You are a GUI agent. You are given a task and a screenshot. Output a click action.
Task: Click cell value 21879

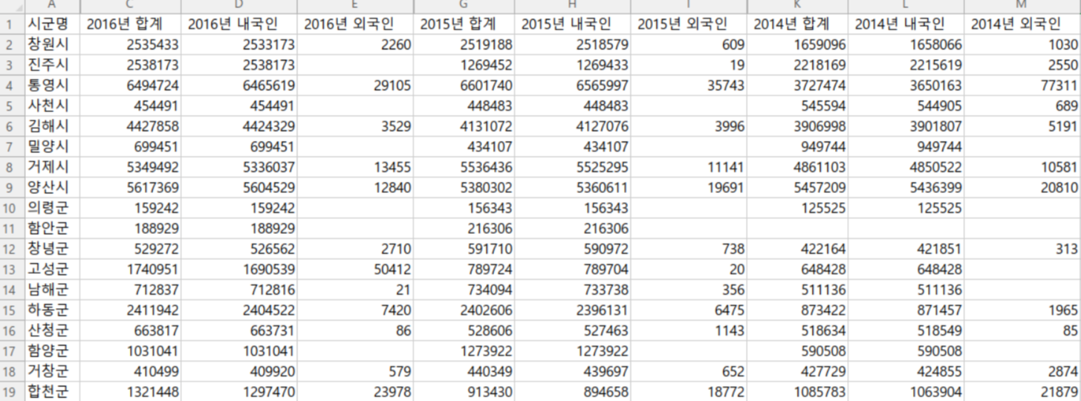1023,391
